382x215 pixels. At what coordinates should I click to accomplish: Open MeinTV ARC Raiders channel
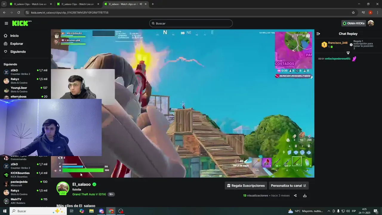(x=25, y=201)
